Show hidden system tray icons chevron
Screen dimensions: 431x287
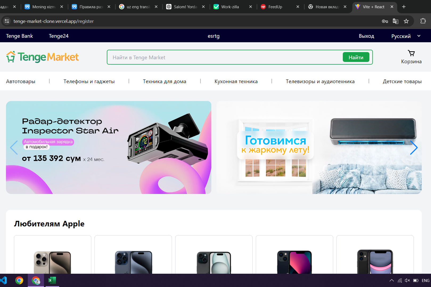click(x=392, y=280)
